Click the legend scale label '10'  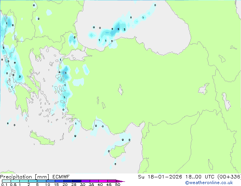(x=48, y=184)
